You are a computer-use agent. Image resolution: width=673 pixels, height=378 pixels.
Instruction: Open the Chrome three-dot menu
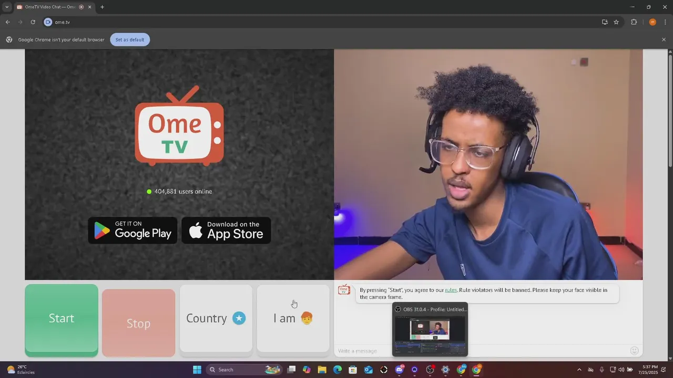665,22
